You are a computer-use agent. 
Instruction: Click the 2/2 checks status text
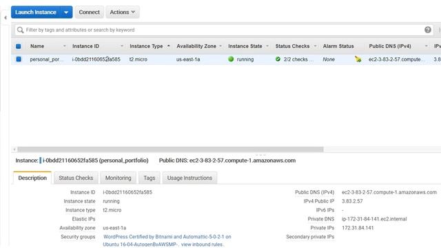pyautogui.click(x=298, y=59)
